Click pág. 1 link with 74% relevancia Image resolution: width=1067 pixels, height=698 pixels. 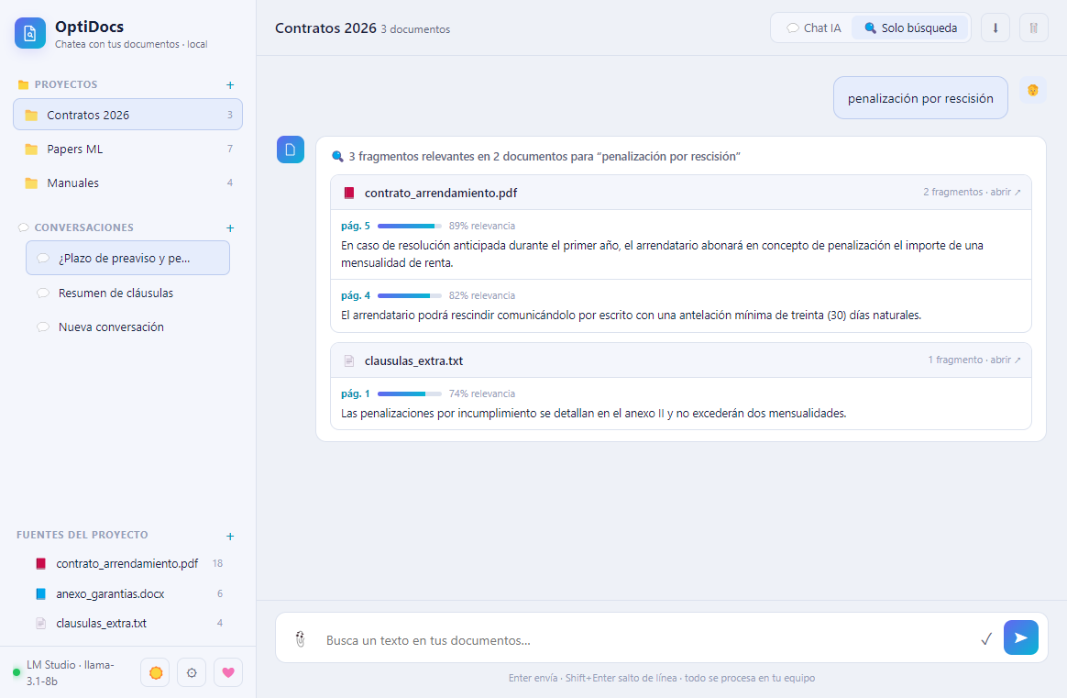tap(356, 393)
